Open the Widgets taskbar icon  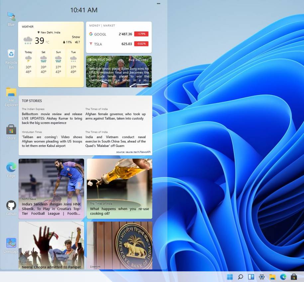click(x=251, y=277)
